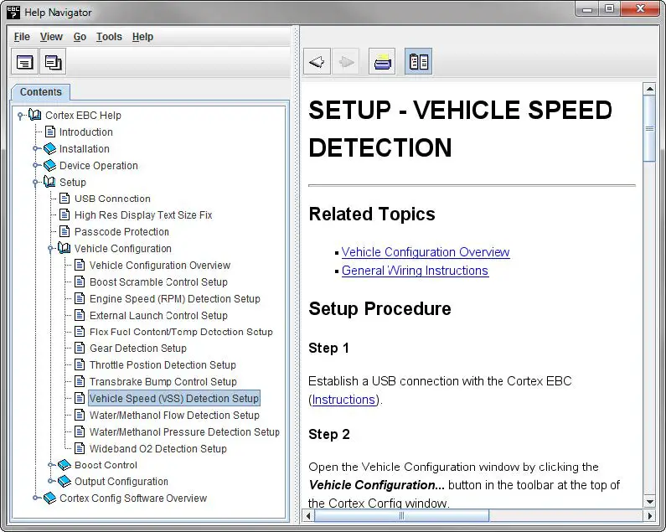
Task: Select Boost Scramble Control Setup topic
Action: (158, 281)
